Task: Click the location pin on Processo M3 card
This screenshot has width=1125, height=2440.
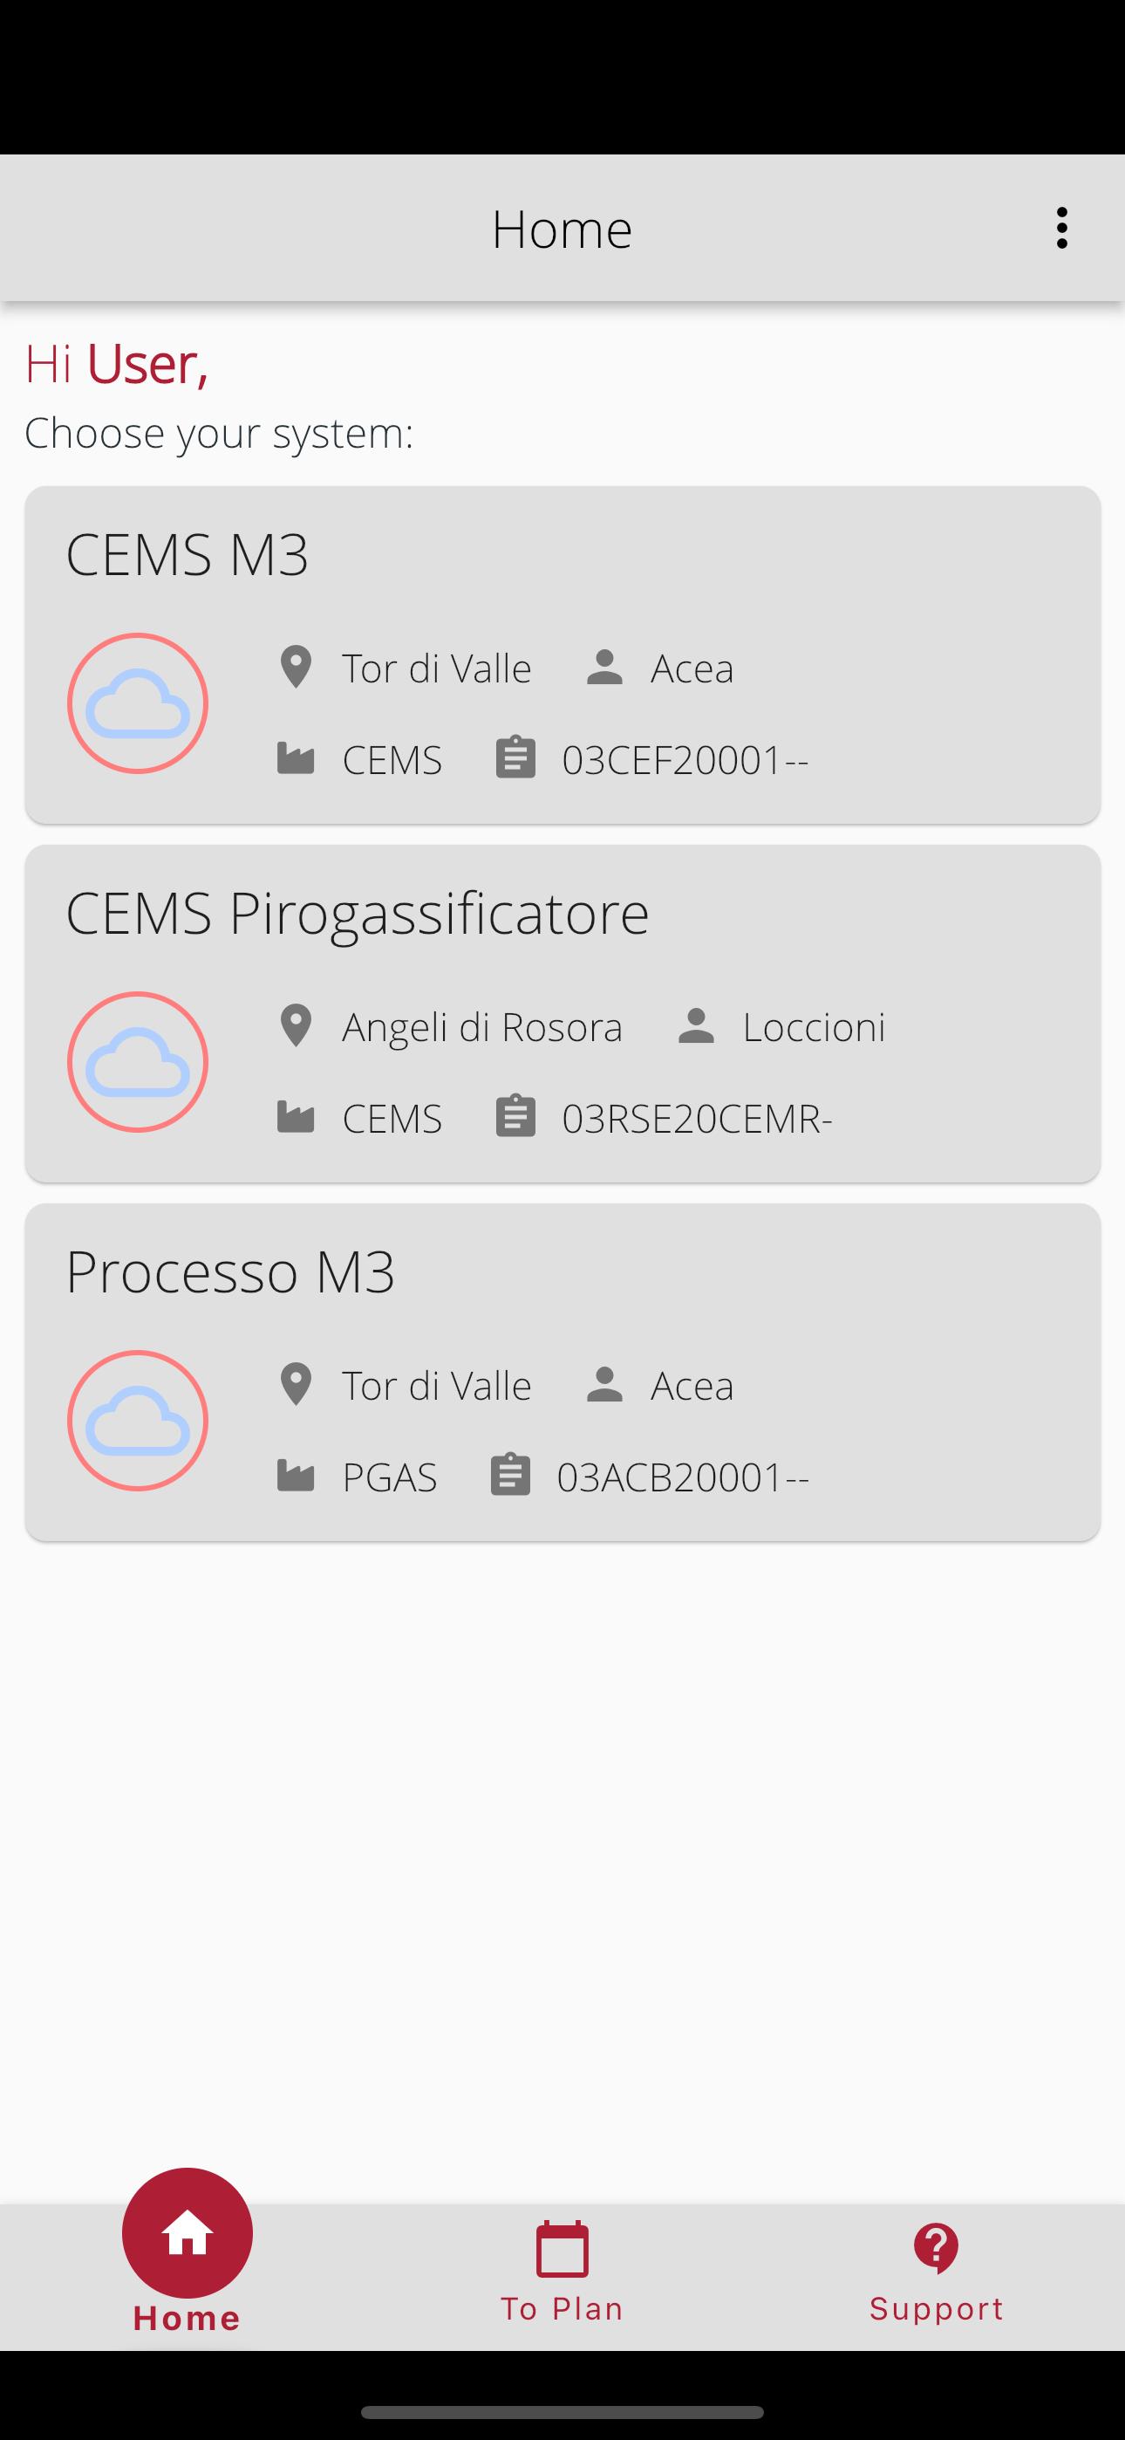Action: tap(296, 1385)
